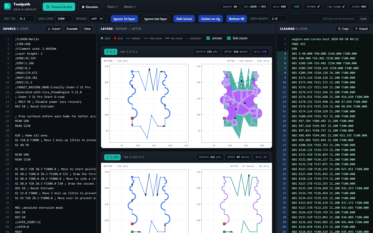
Task: Click the Z 1.2 BEFORE plot
Action: [x=149, y=104]
